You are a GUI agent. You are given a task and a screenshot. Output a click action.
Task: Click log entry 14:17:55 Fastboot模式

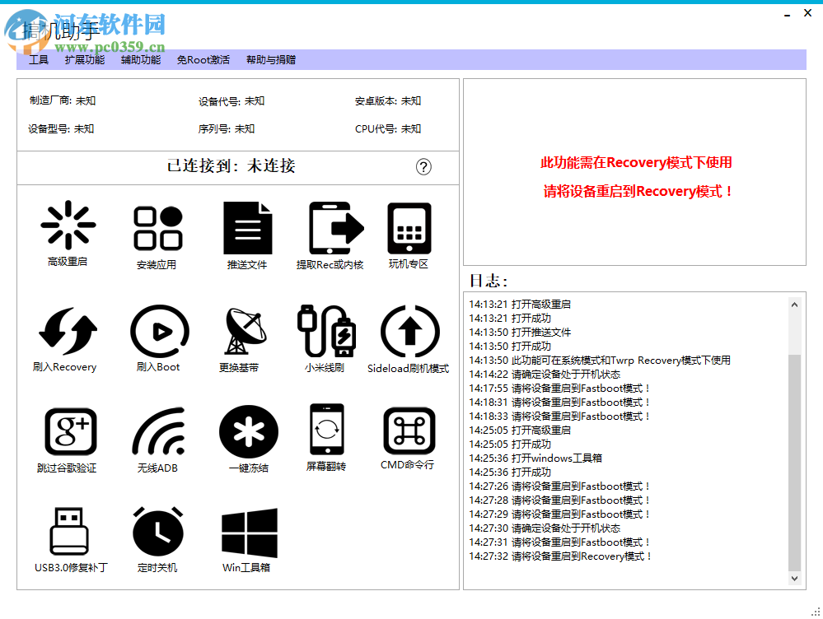(x=559, y=389)
